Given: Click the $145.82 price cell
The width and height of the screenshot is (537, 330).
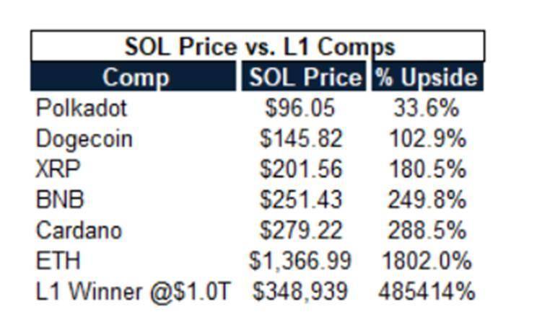Looking at the screenshot, I should pyautogui.click(x=300, y=138).
